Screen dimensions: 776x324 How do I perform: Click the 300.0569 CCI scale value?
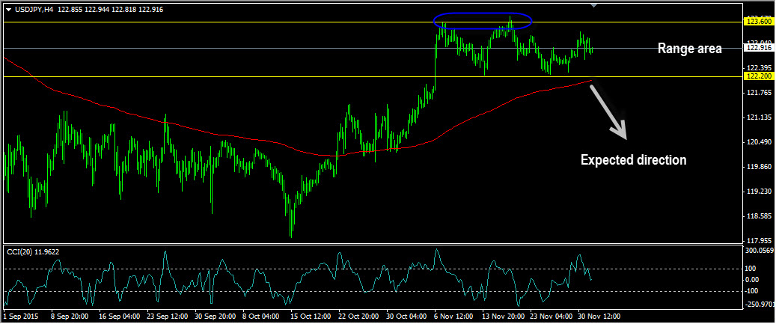[760, 251]
